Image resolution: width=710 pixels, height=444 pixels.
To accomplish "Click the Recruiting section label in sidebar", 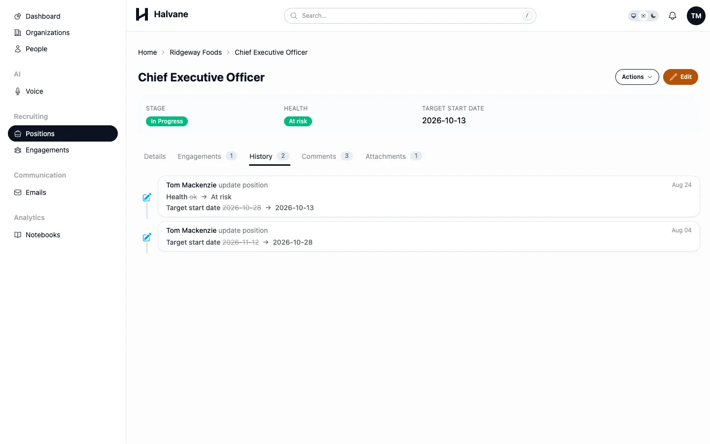I will (31, 116).
